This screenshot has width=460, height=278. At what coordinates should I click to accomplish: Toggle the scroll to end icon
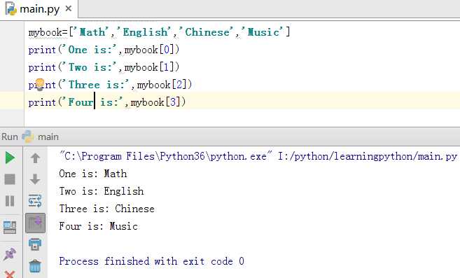(x=35, y=223)
